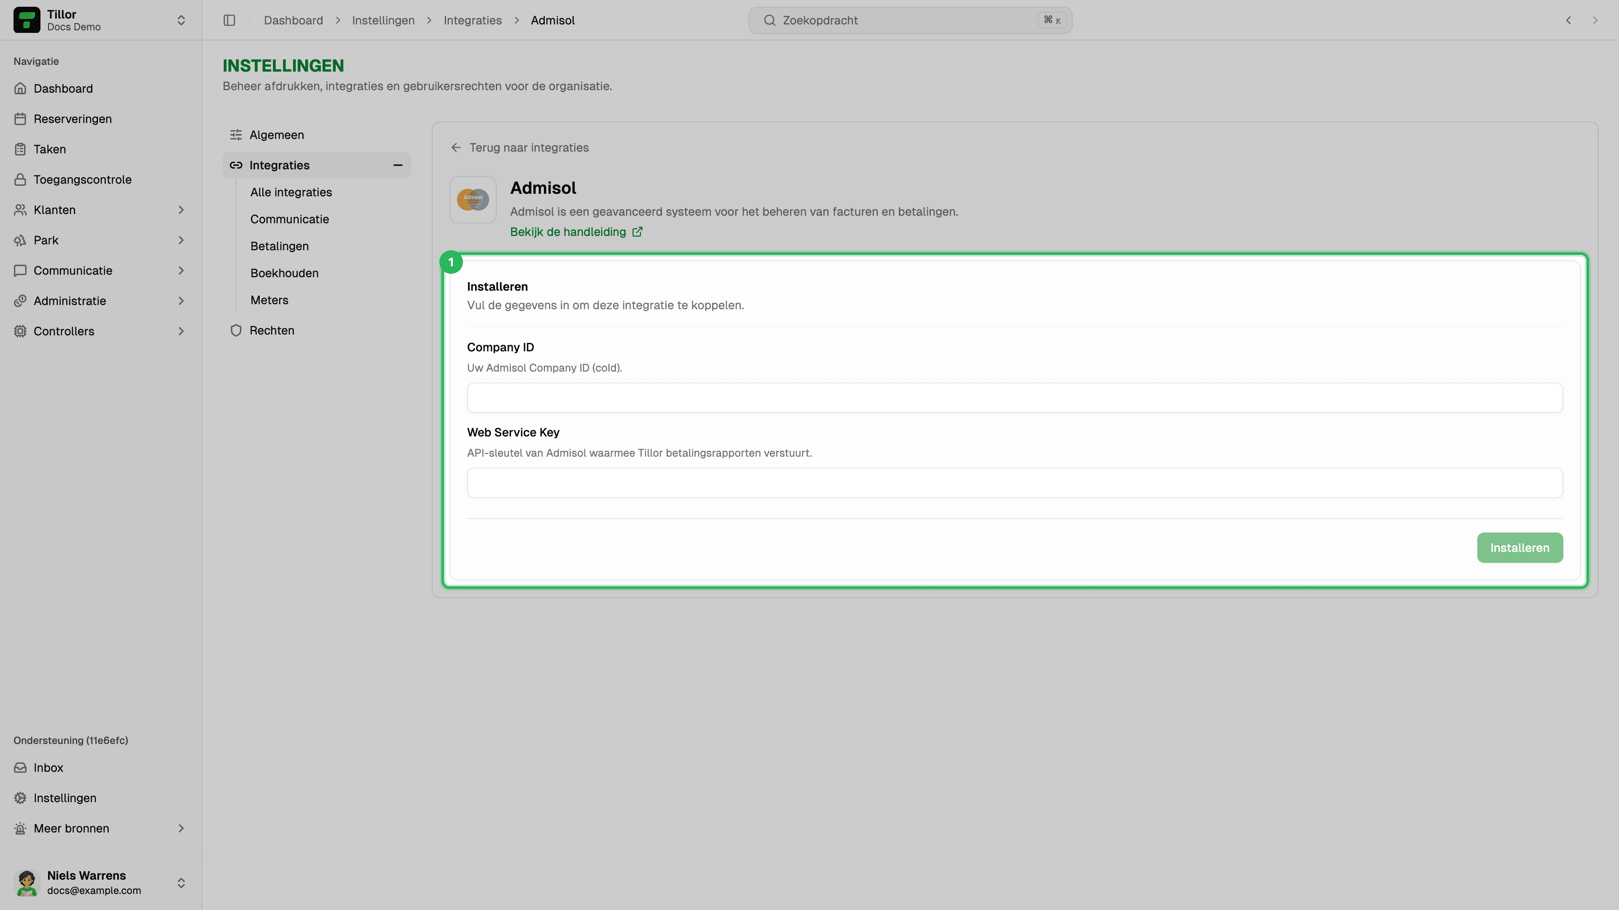Select the Algemeen settings tab

[317, 135]
